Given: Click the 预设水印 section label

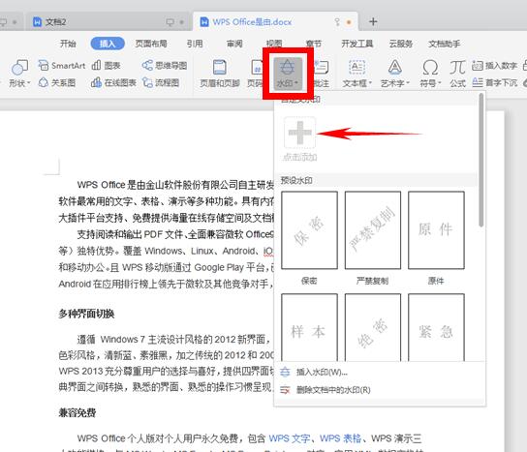Looking at the screenshot, I should point(296,180).
